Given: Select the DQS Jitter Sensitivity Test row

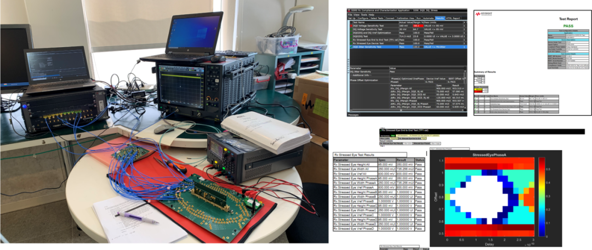Looking at the screenshot, I should pyautogui.click(x=408, y=47).
